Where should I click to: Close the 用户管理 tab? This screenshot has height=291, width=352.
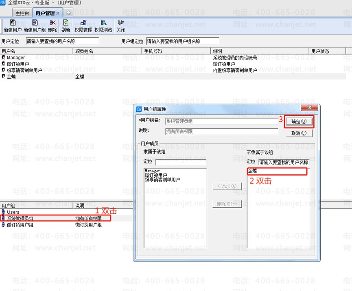tap(58, 13)
